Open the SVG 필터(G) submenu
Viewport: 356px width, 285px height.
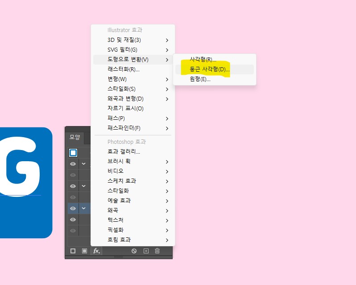click(133, 50)
